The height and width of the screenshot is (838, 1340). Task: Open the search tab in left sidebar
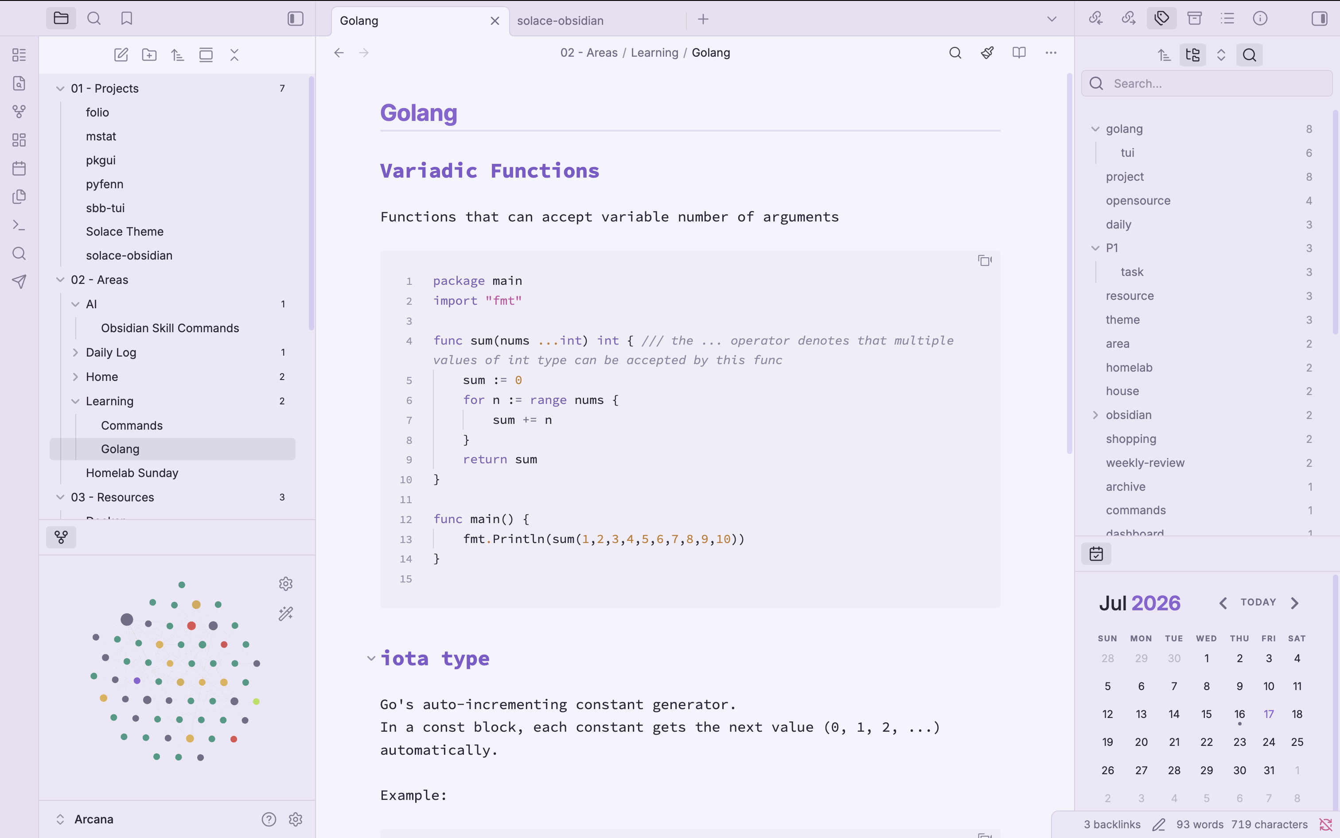[94, 18]
